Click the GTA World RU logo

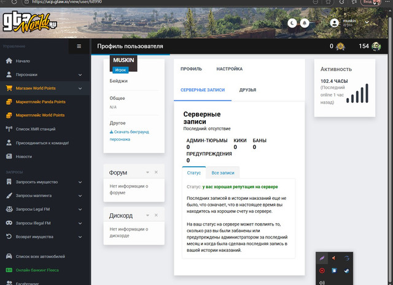tap(29, 23)
